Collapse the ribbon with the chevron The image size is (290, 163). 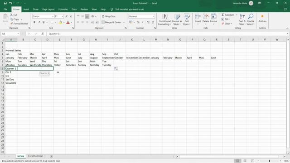(x=287, y=28)
